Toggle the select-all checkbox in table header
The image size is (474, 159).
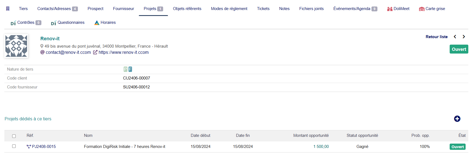14,136
